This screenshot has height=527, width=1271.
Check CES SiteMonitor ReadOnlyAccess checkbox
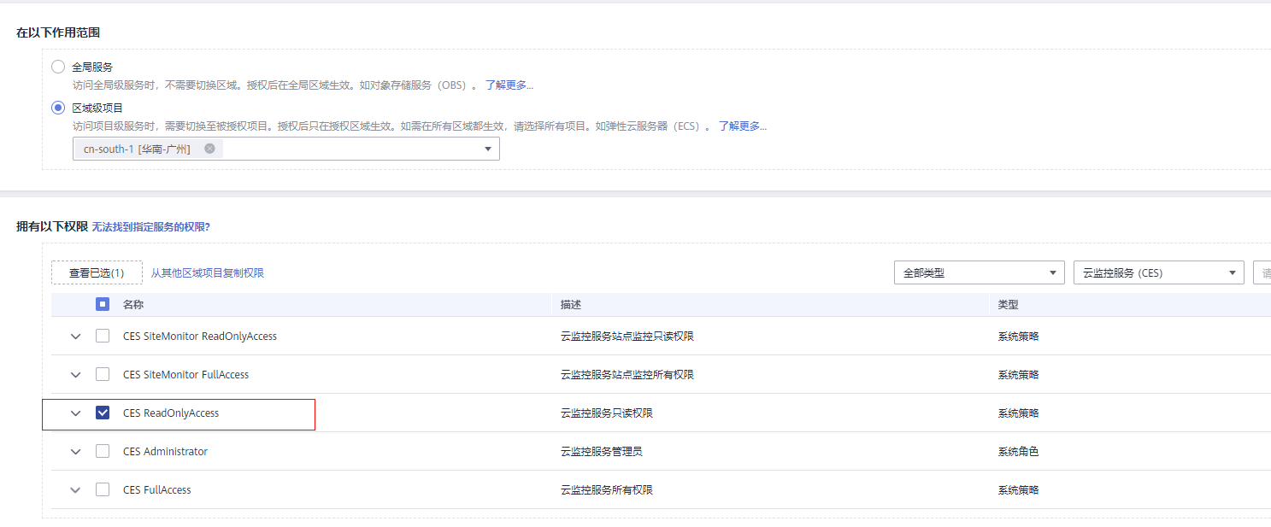(103, 337)
